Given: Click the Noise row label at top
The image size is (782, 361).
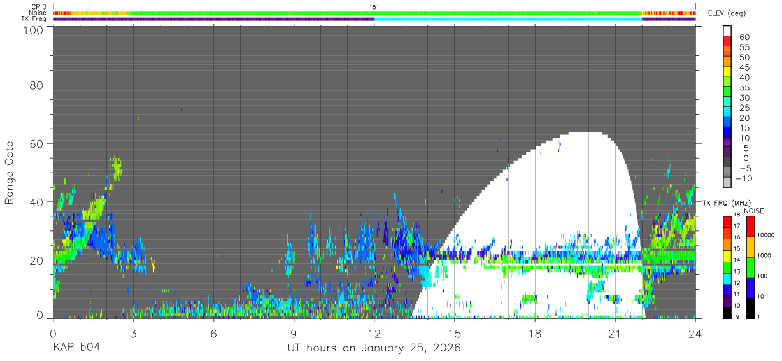Looking at the screenshot, I should point(39,13).
